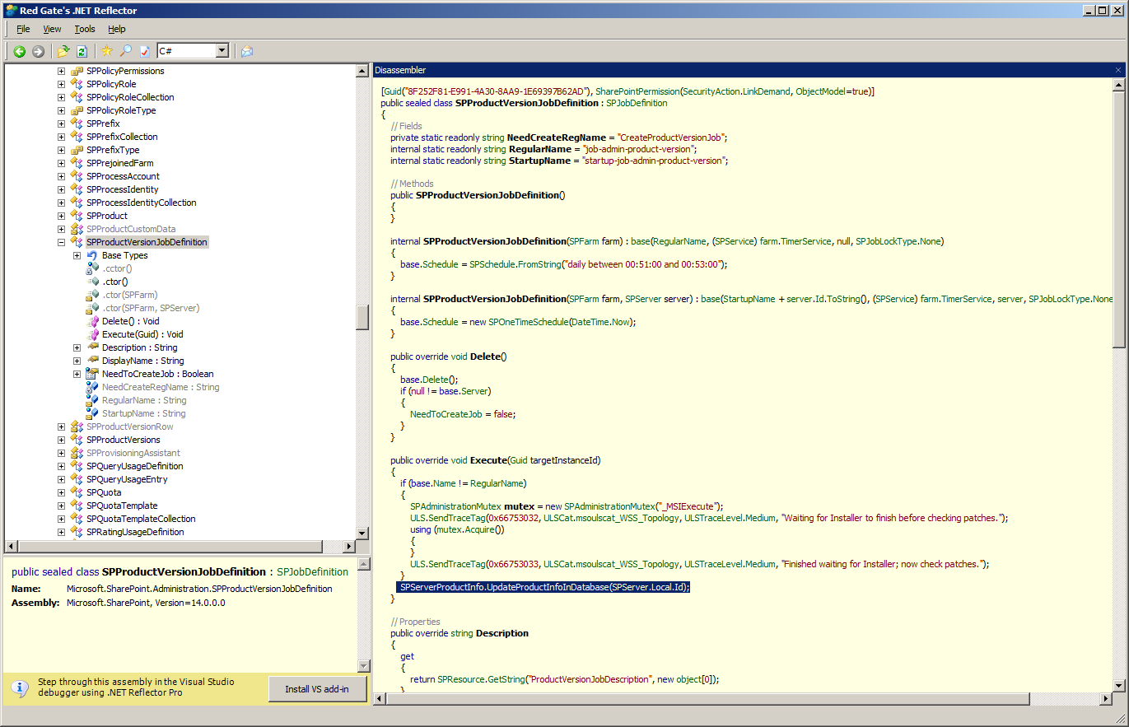Click the Refresh toolbar icon
Screen dimensions: 1129x727
tap(82, 51)
